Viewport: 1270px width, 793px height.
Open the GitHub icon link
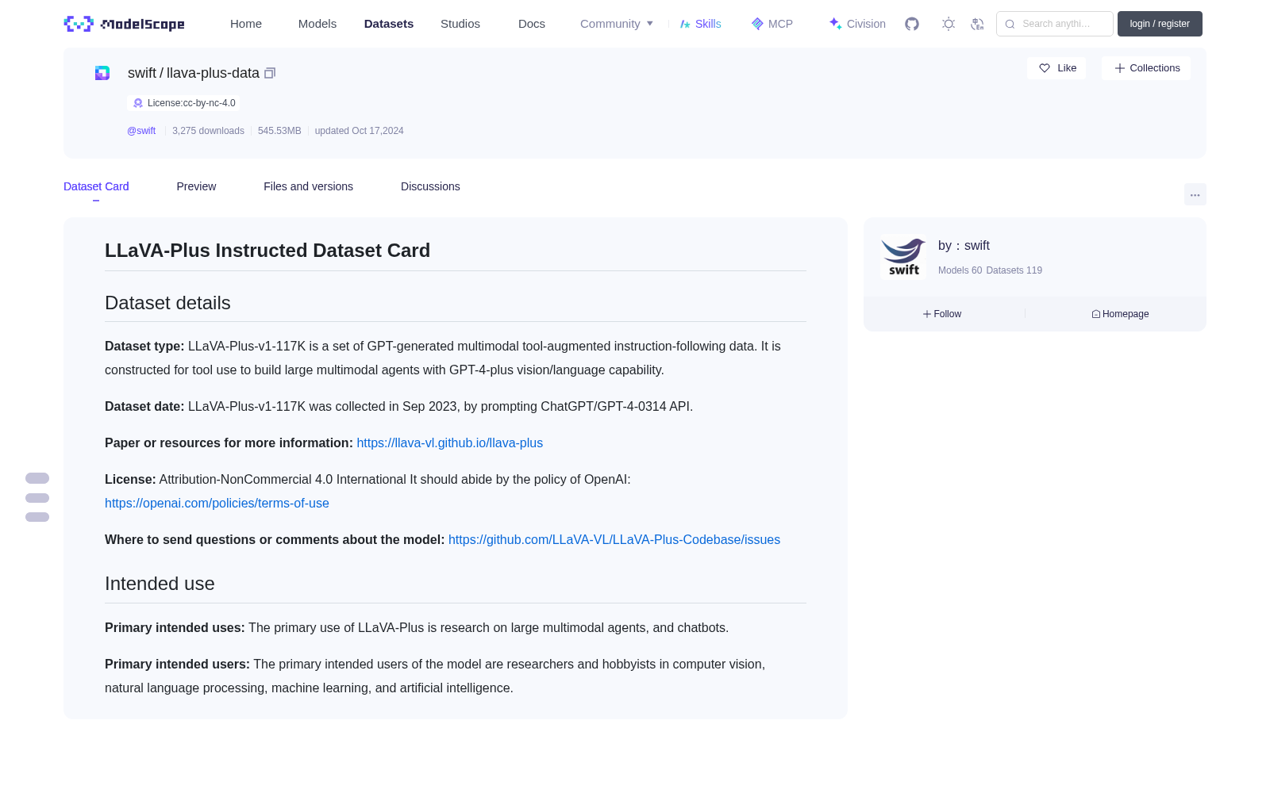pyautogui.click(x=912, y=24)
